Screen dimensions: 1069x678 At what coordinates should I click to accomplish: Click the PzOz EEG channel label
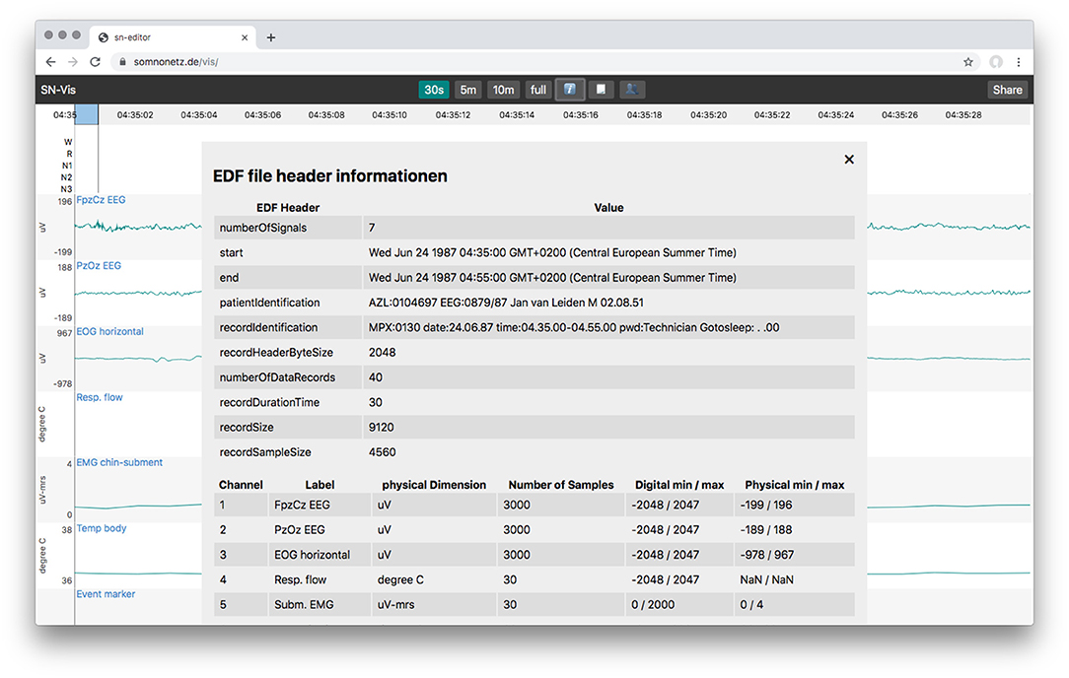coord(99,266)
